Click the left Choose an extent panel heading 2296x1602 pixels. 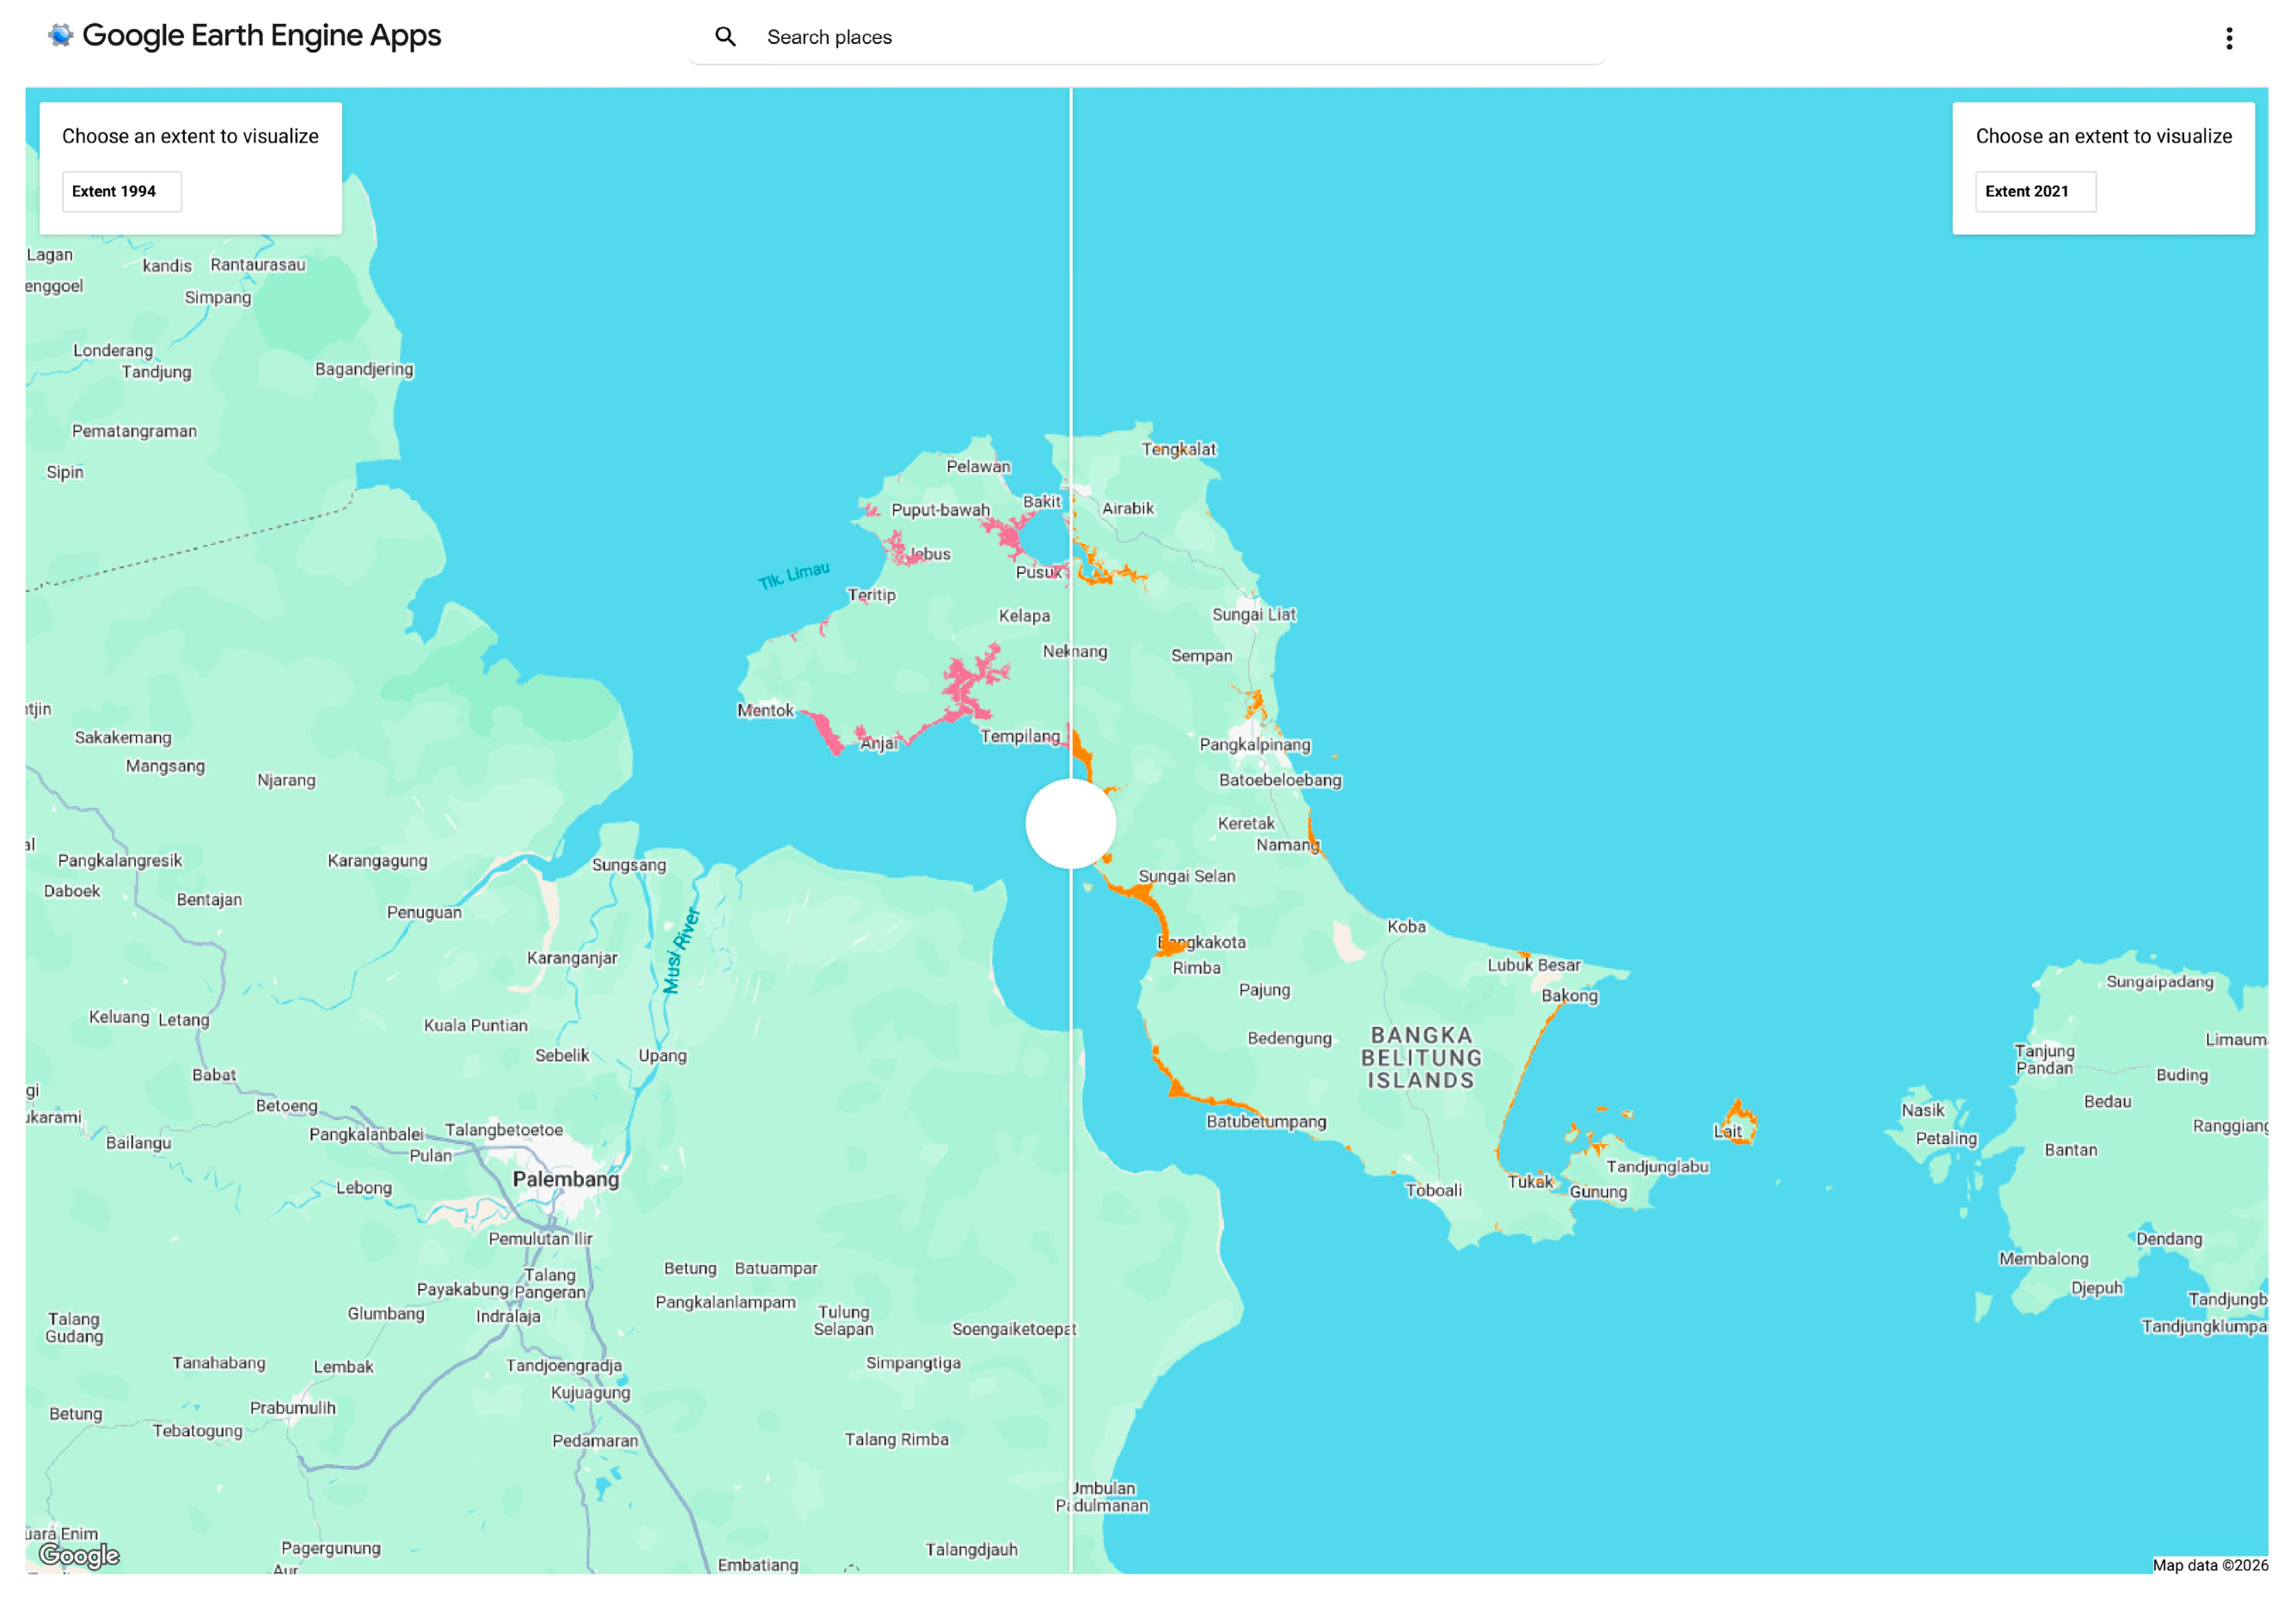(190, 136)
